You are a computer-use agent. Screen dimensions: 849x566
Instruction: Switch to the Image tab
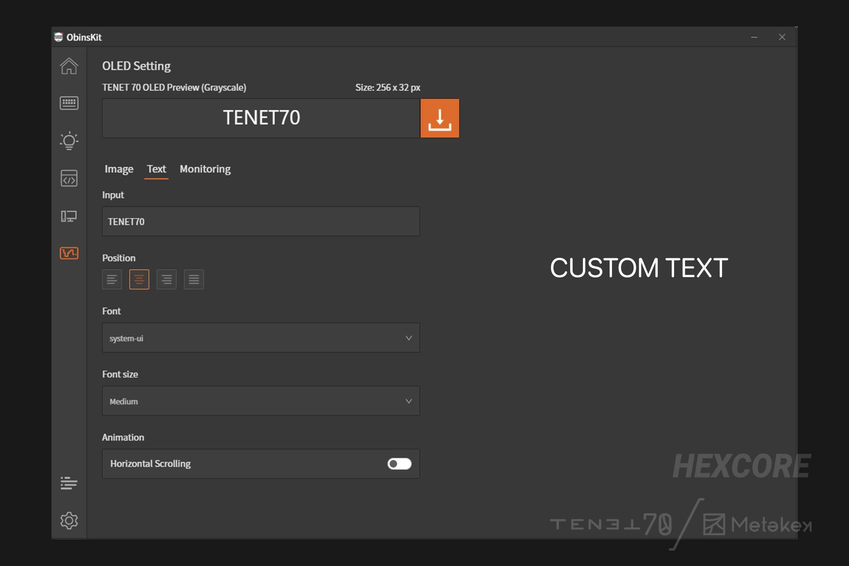coord(119,169)
